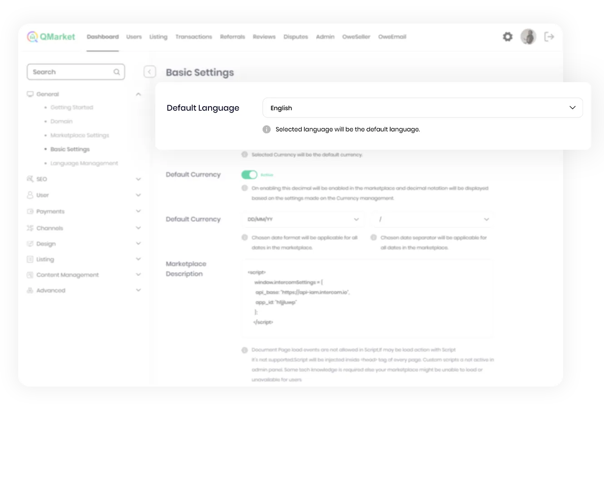The height and width of the screenshot is (490, 604).
Task: Click the sidebar Search input field
Action: click(x=70, y=72)
